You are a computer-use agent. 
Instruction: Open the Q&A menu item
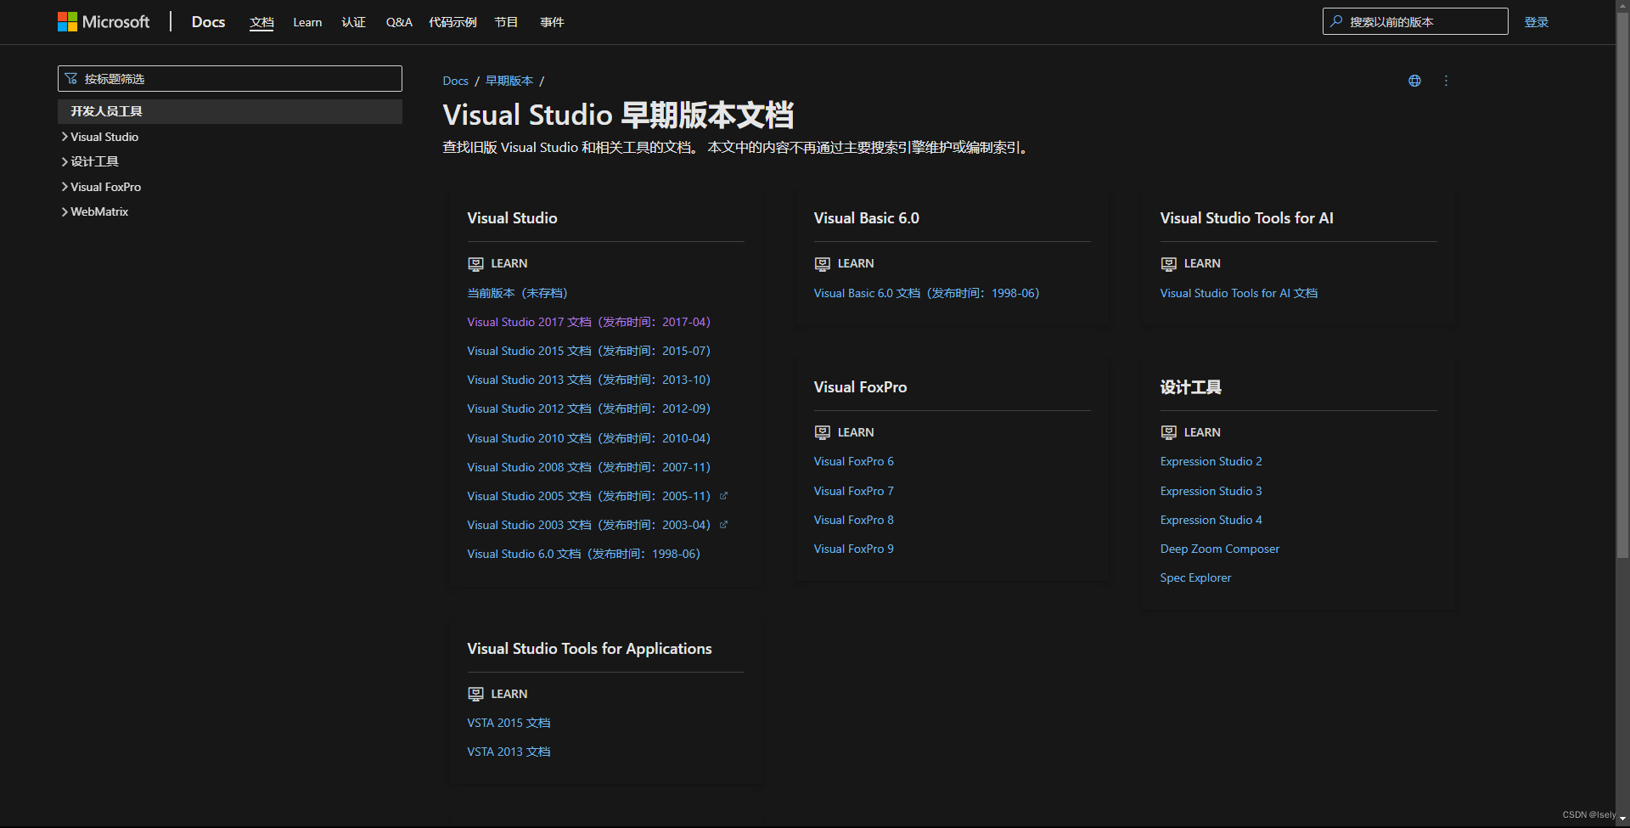tap(399, 22)
